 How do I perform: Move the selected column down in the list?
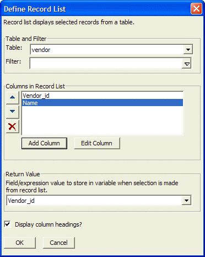click(x=13, y=112)
